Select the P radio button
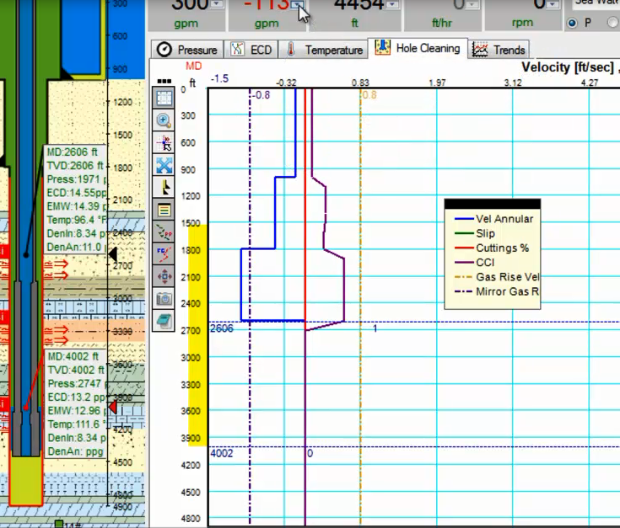 572,23
